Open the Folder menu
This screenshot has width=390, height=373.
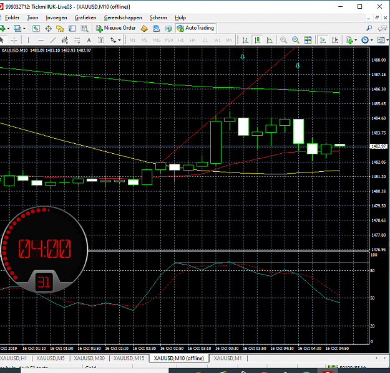tap(12, 17)
